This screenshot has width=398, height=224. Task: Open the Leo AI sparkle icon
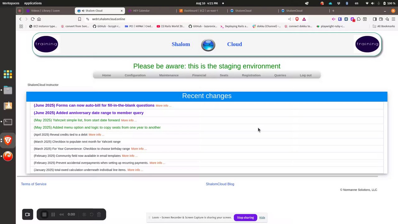tap(387, 19)
